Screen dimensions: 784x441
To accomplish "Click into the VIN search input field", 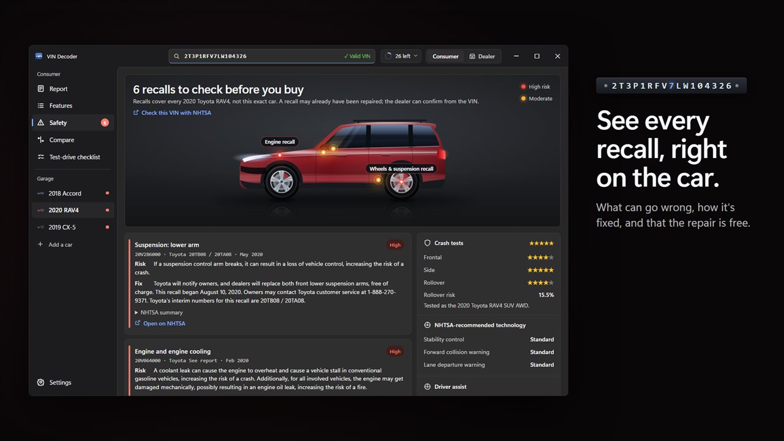I will (x=272, y=56).
